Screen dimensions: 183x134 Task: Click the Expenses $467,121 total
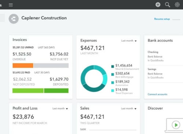point(93,48)
